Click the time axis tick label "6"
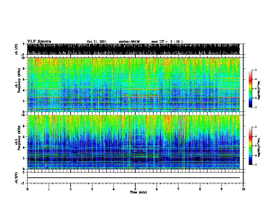Viewport: 274px width, 212px height. pos(157,189)
